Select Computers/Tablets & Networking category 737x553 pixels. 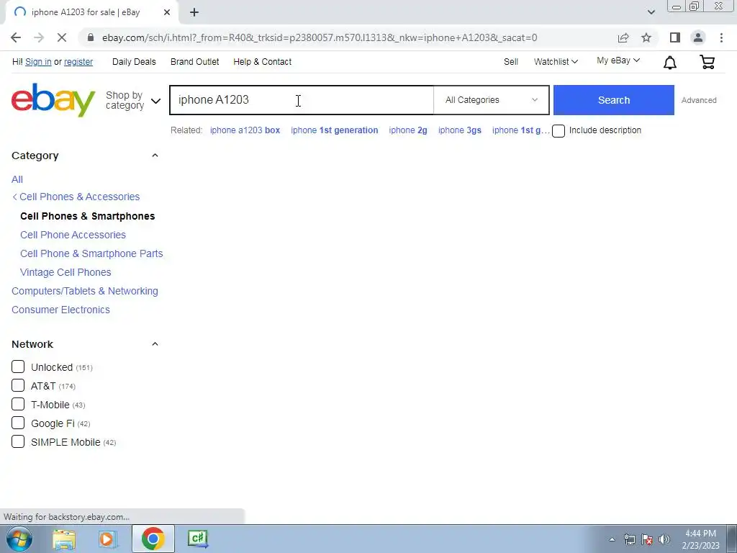click(x=85, y=291)
